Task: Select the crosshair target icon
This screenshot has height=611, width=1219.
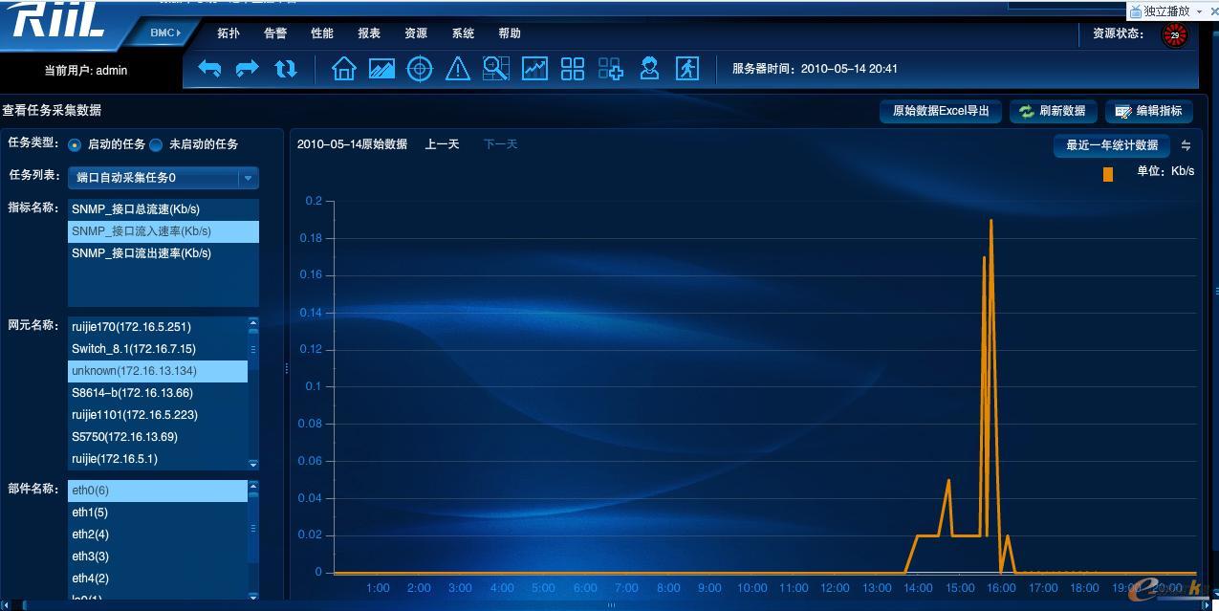Action: tap(420, 68)
